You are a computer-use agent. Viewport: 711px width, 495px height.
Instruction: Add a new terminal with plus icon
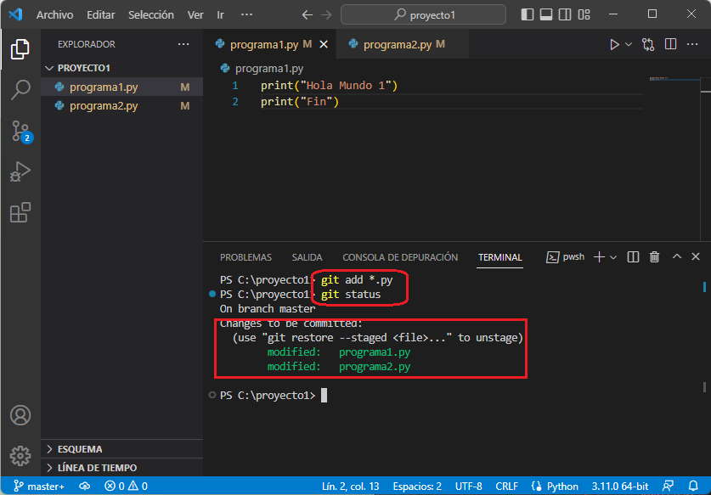pyautogui.click(x=599, y=257)
